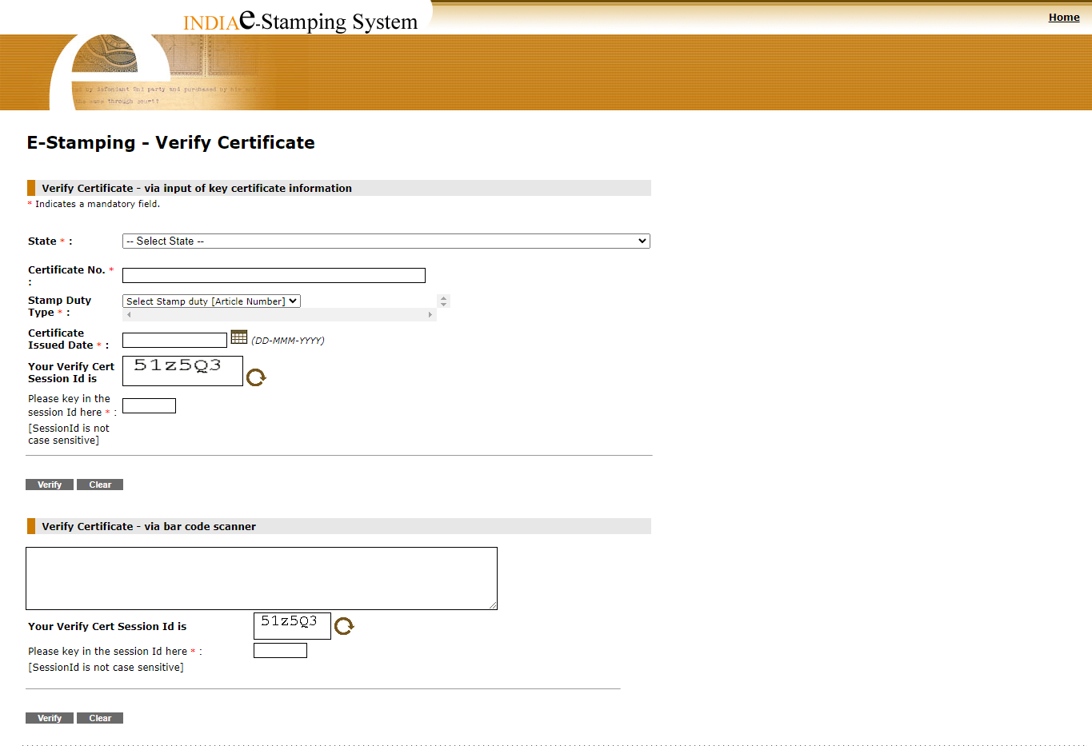Click the E-Stamping - Verify Certificate heading
This screenshot has width=1092, height=746.
(x=170, y=142)
